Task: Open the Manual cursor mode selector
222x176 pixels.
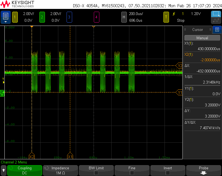Action: (202, 38)
